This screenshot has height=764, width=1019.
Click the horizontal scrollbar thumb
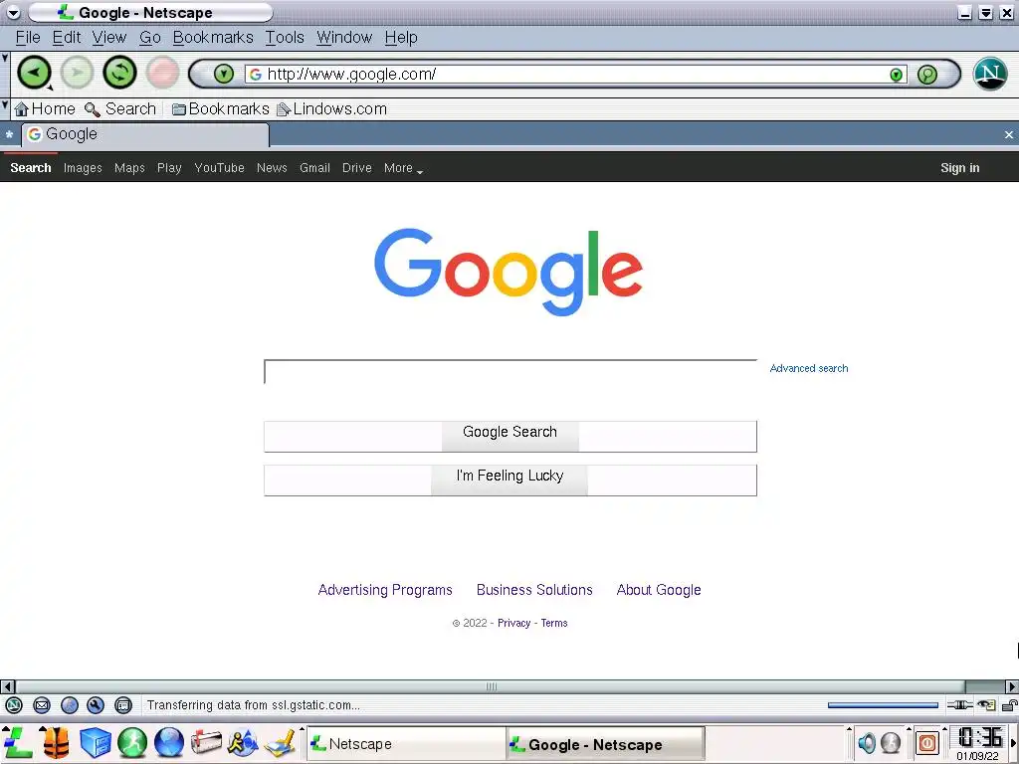click(491, 686)
